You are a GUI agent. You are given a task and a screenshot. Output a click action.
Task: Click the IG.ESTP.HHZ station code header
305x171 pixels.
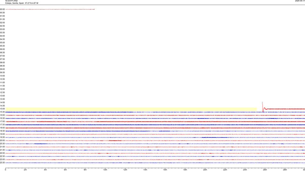(11, 1)
